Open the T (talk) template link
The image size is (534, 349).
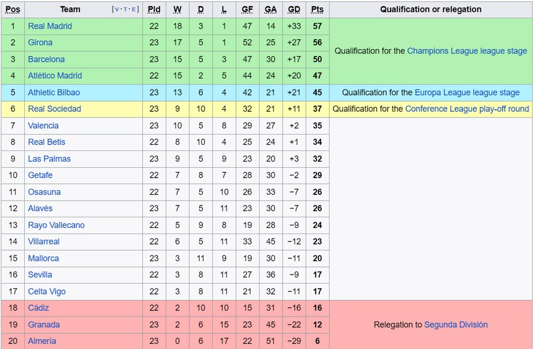click(126, 10)
